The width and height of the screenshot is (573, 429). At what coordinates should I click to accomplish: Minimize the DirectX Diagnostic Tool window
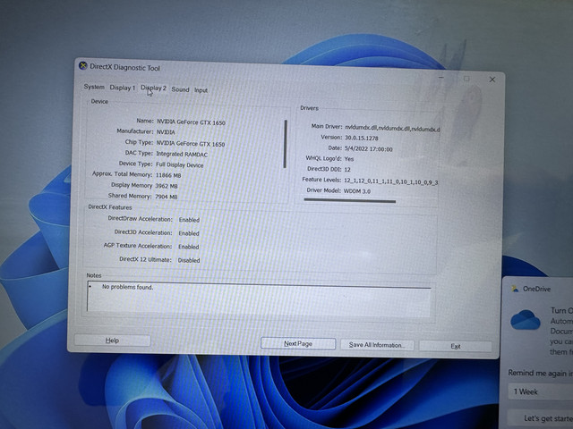(441, 78)
